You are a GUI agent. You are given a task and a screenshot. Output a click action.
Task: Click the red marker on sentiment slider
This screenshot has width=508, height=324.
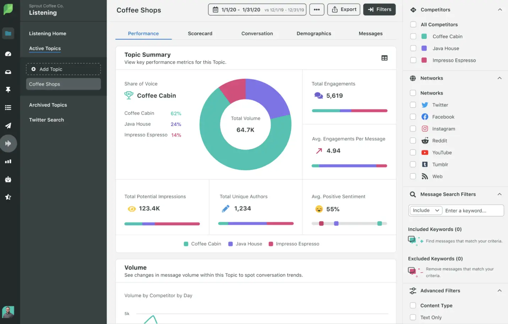pos(321,224)
